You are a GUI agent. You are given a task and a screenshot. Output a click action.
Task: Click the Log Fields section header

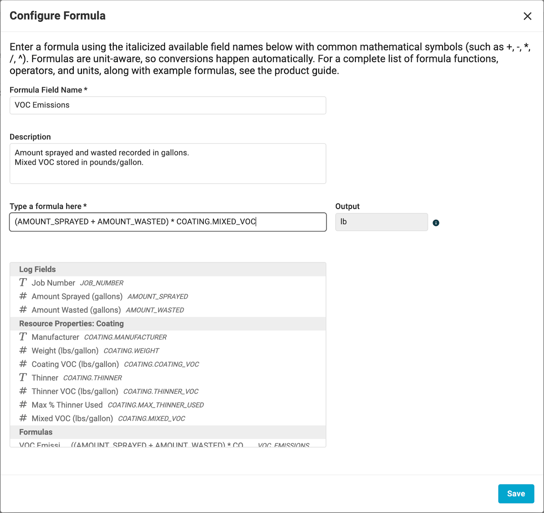pyautogui.click(x=37, y=269)
